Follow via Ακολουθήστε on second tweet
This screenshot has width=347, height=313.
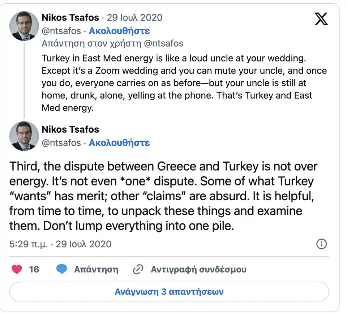[x=119, y=142]
